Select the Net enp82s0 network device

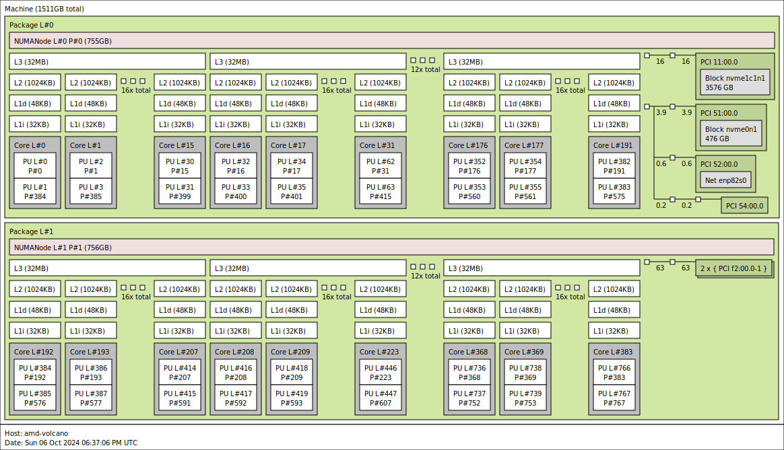(726, 182)
